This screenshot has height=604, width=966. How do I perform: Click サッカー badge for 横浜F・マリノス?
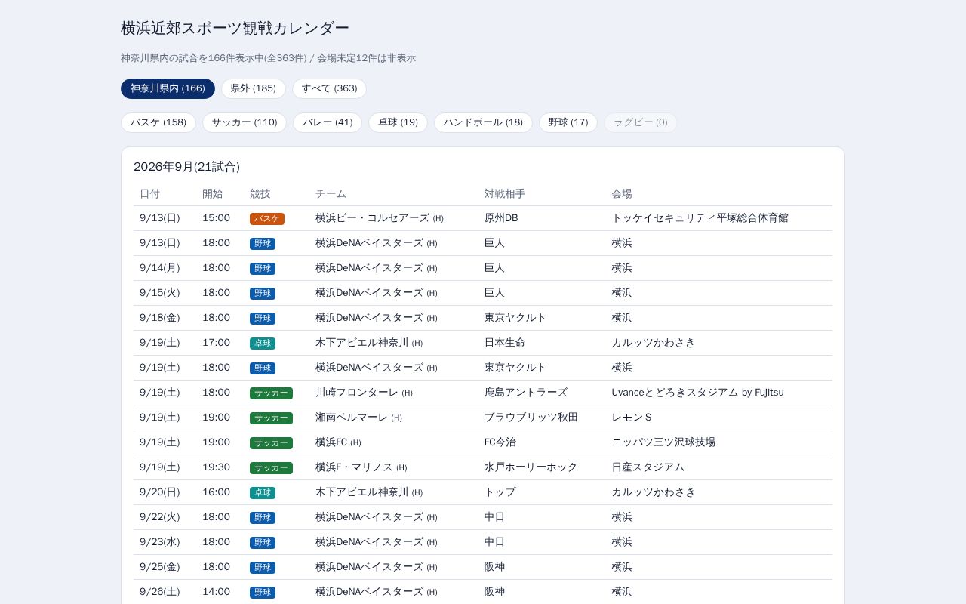[x=271, y=468]
